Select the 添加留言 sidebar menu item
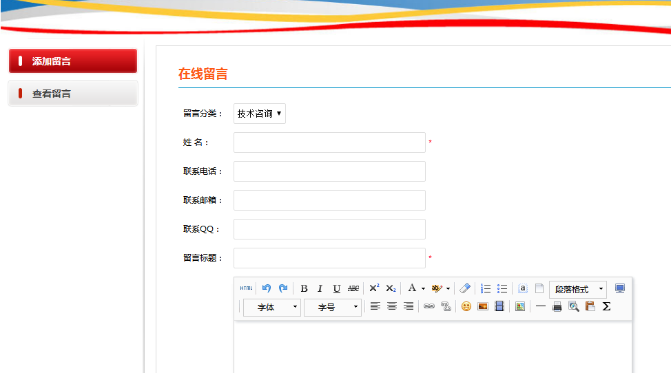This screenshot has width=671, height=373. tap(73, 61)
